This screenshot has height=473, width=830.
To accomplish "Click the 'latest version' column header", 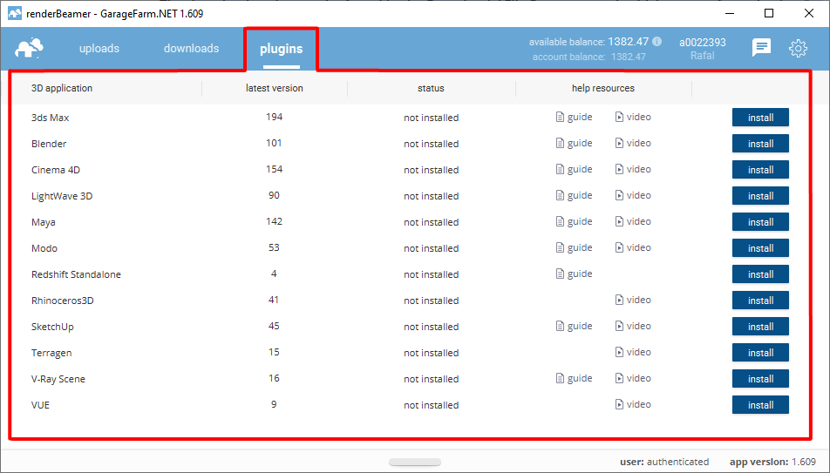I will [274, 88].
